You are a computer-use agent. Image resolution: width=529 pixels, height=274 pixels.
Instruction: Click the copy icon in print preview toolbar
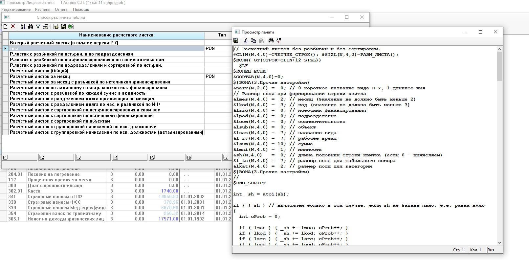(253, 40)
